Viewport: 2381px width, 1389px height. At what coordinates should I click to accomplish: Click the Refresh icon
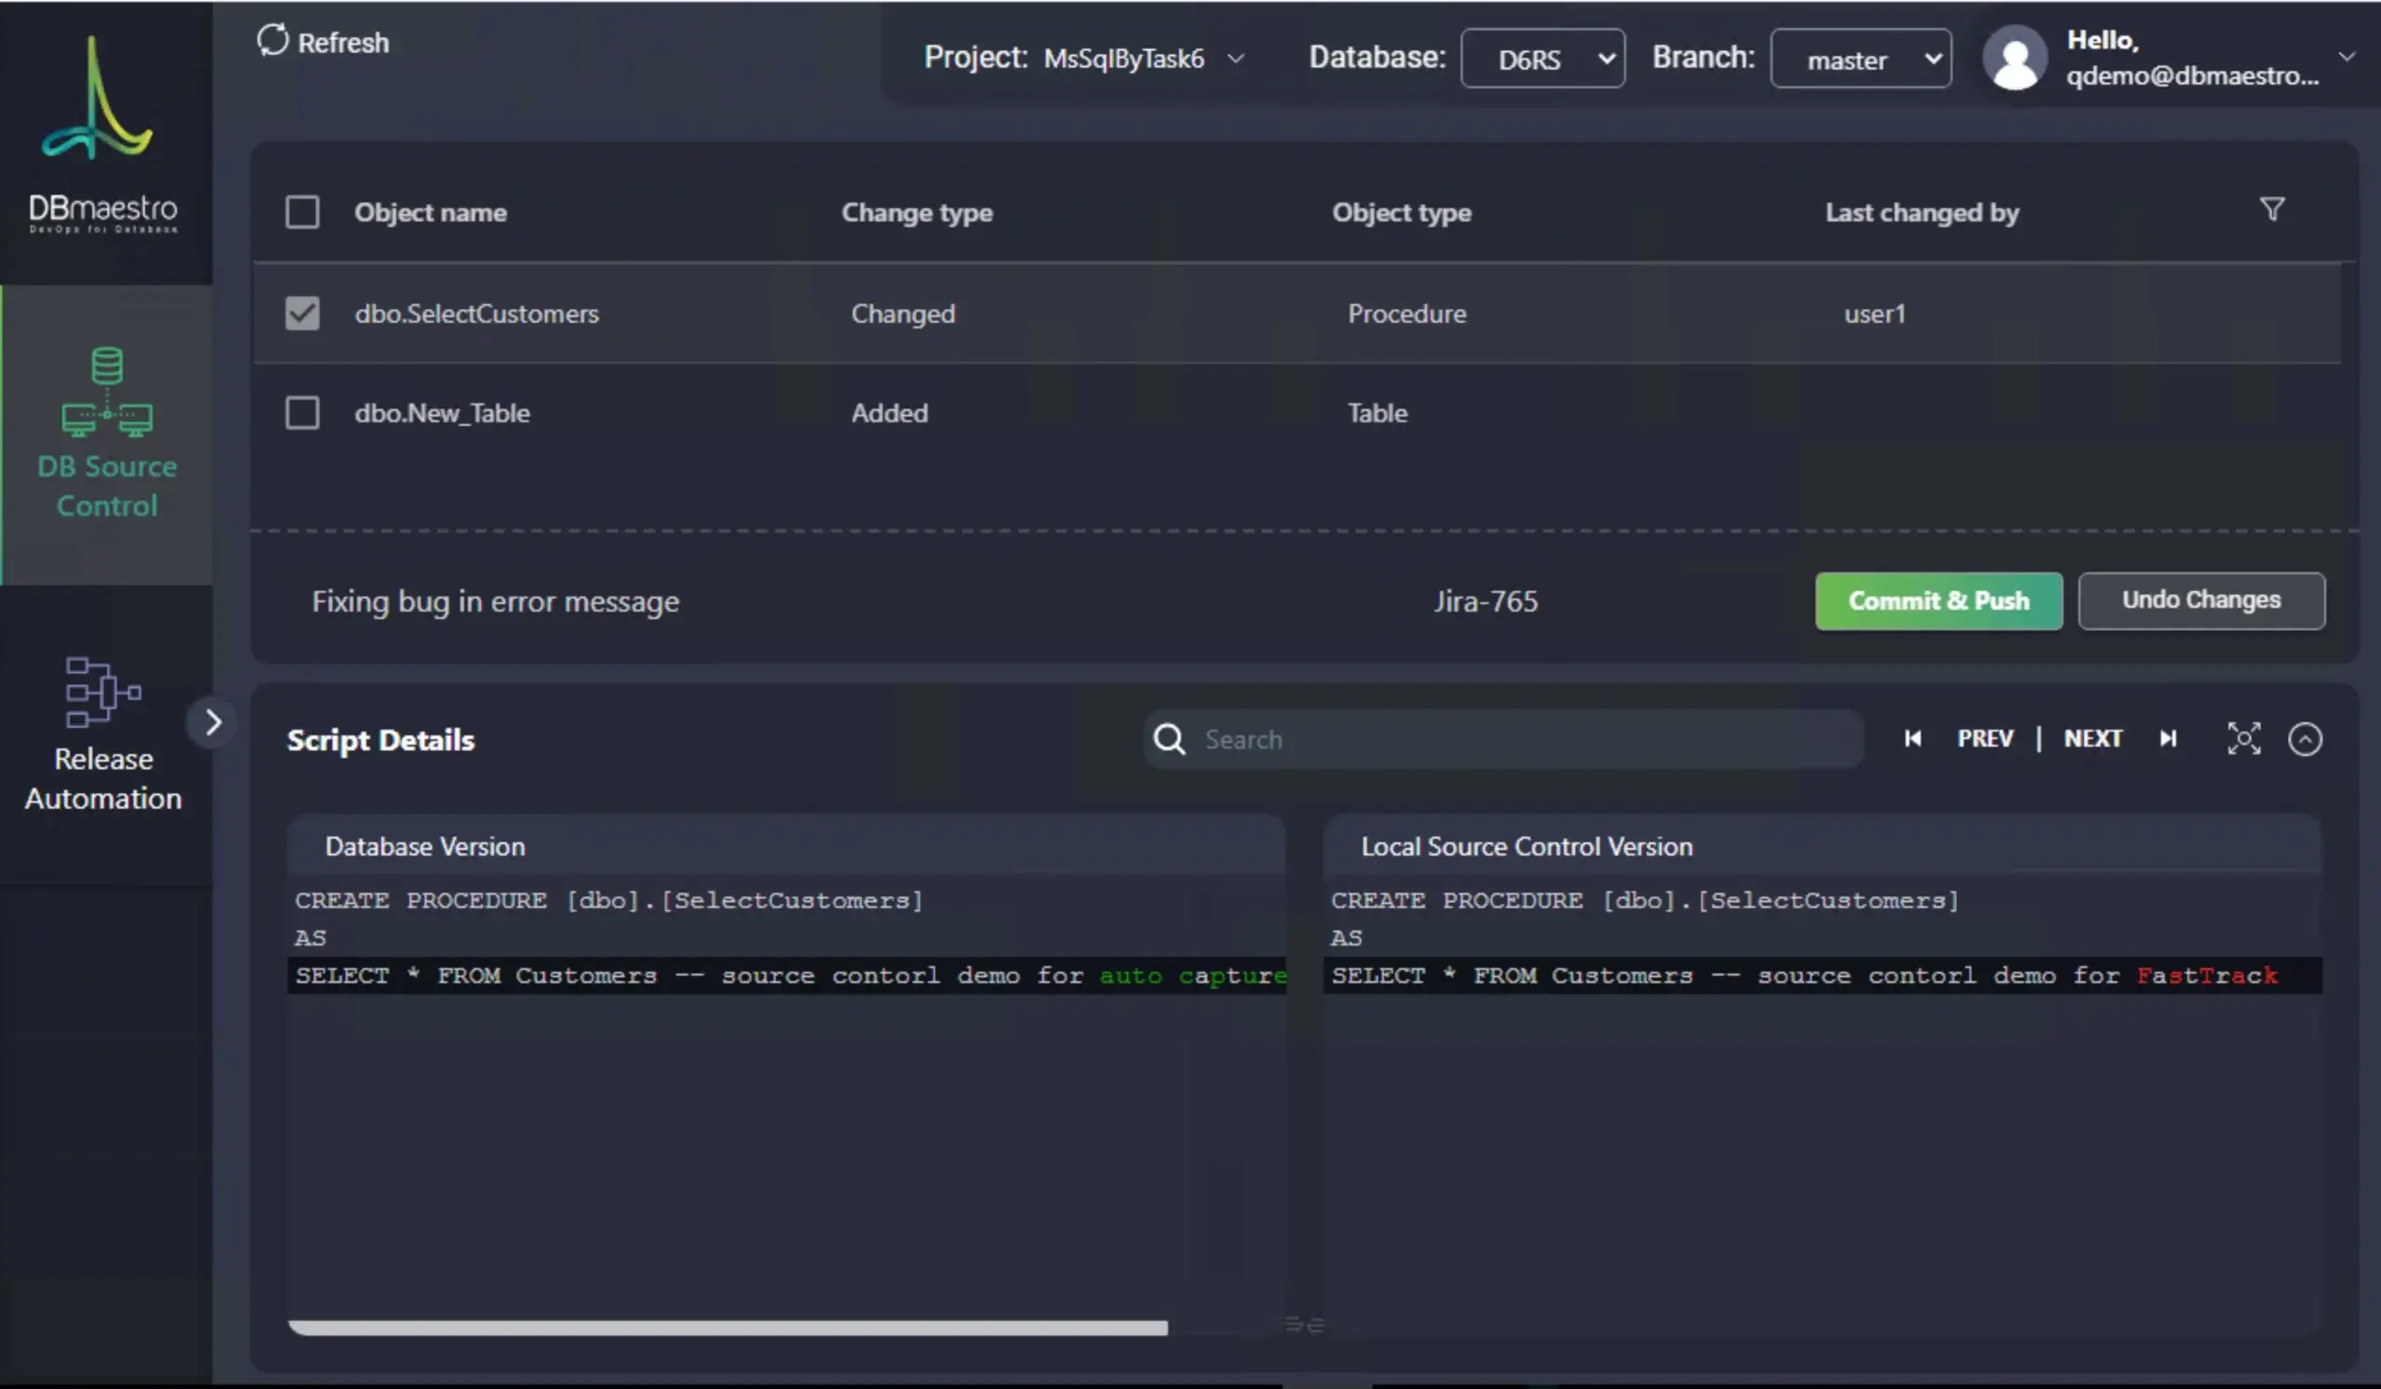[273, 40]
